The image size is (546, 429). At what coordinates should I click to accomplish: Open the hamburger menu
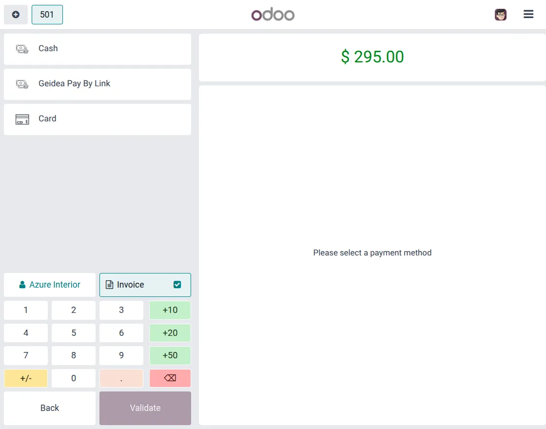tap(528, 14)
